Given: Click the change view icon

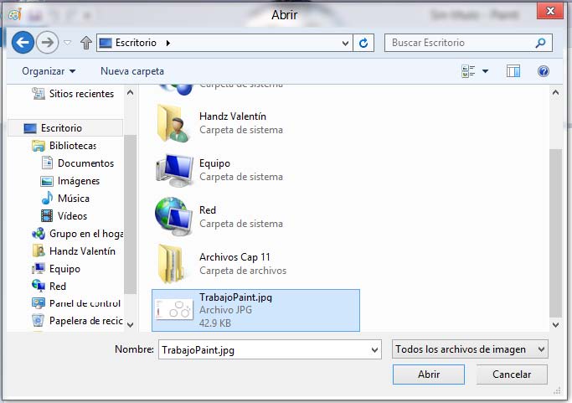Looking at the screenshot, I should pos(468,72).
